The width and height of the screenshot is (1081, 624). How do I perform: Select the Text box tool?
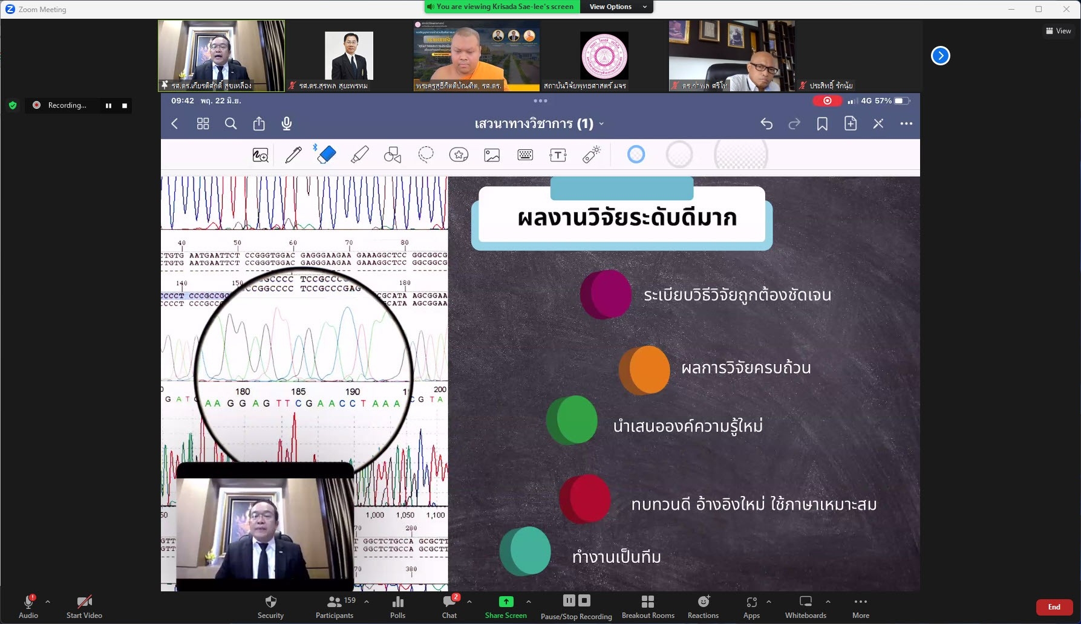[x=558, y=155]
